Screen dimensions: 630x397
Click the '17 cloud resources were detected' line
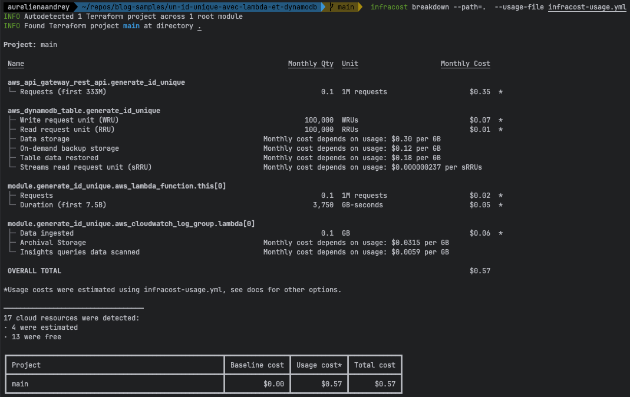71,318
